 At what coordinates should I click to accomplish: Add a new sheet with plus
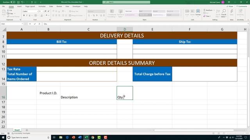click(x=27, y=130)
